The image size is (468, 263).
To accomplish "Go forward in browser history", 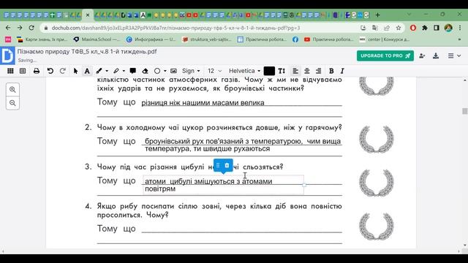I will coord(20,28).
